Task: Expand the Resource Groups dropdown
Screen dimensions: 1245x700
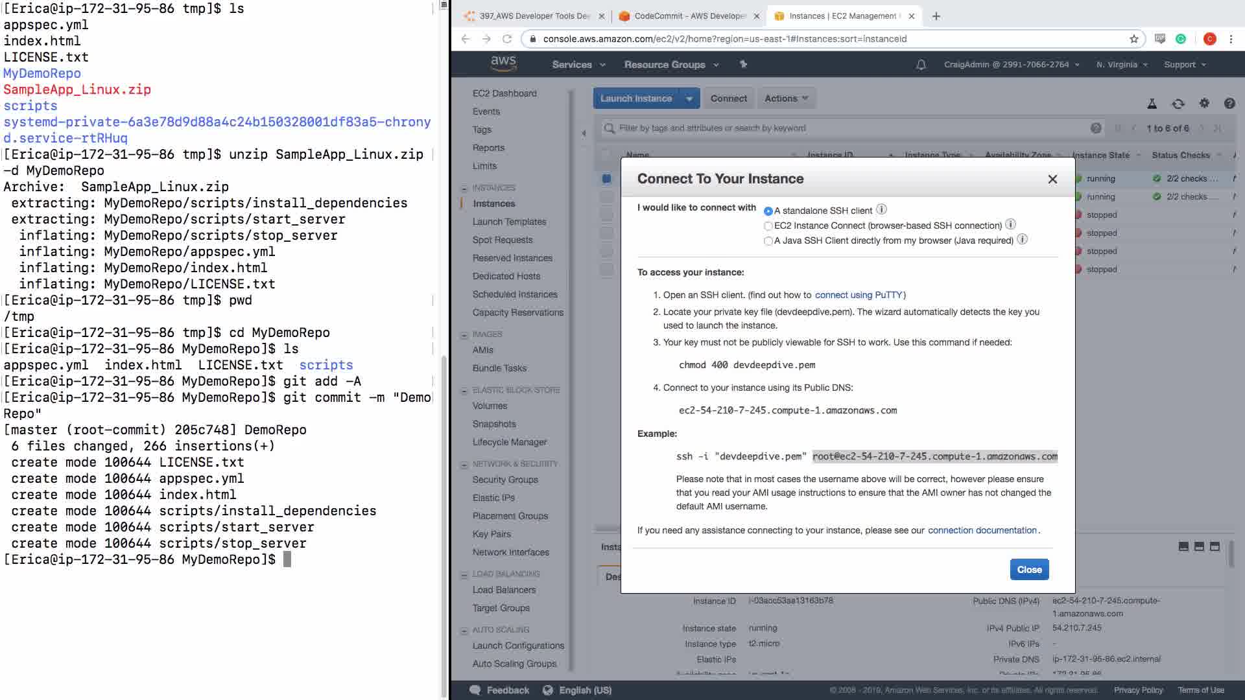Action: pyautogui.click(x=671, y=65)
